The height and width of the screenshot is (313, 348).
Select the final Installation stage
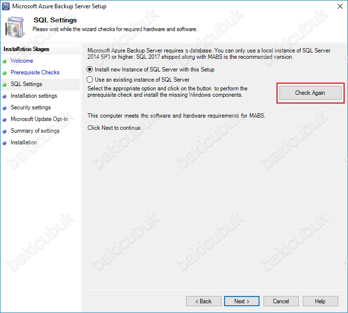pos(24,142)
